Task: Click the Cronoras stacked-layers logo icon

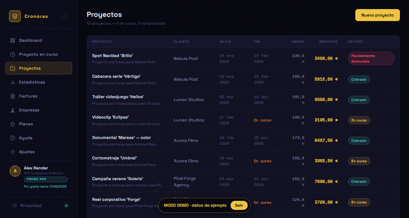Action: click(15, 16)
